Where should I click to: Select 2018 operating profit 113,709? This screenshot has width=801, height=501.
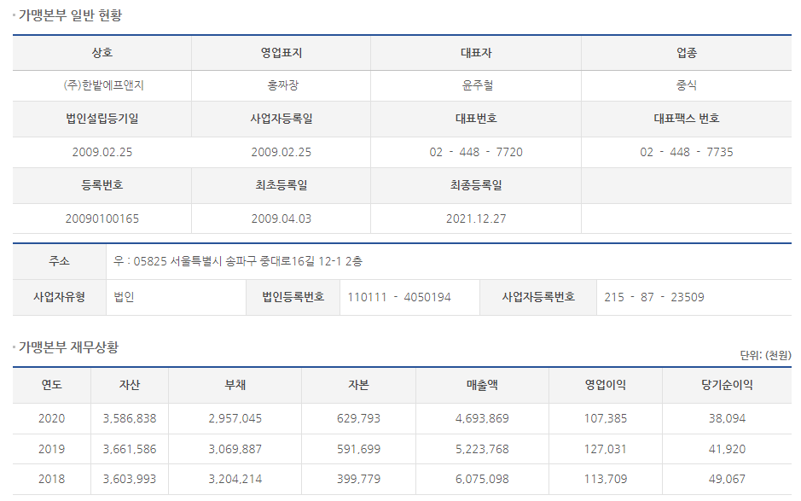606,479
